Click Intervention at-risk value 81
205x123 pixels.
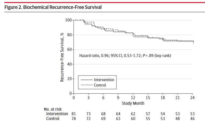(74, 114)
